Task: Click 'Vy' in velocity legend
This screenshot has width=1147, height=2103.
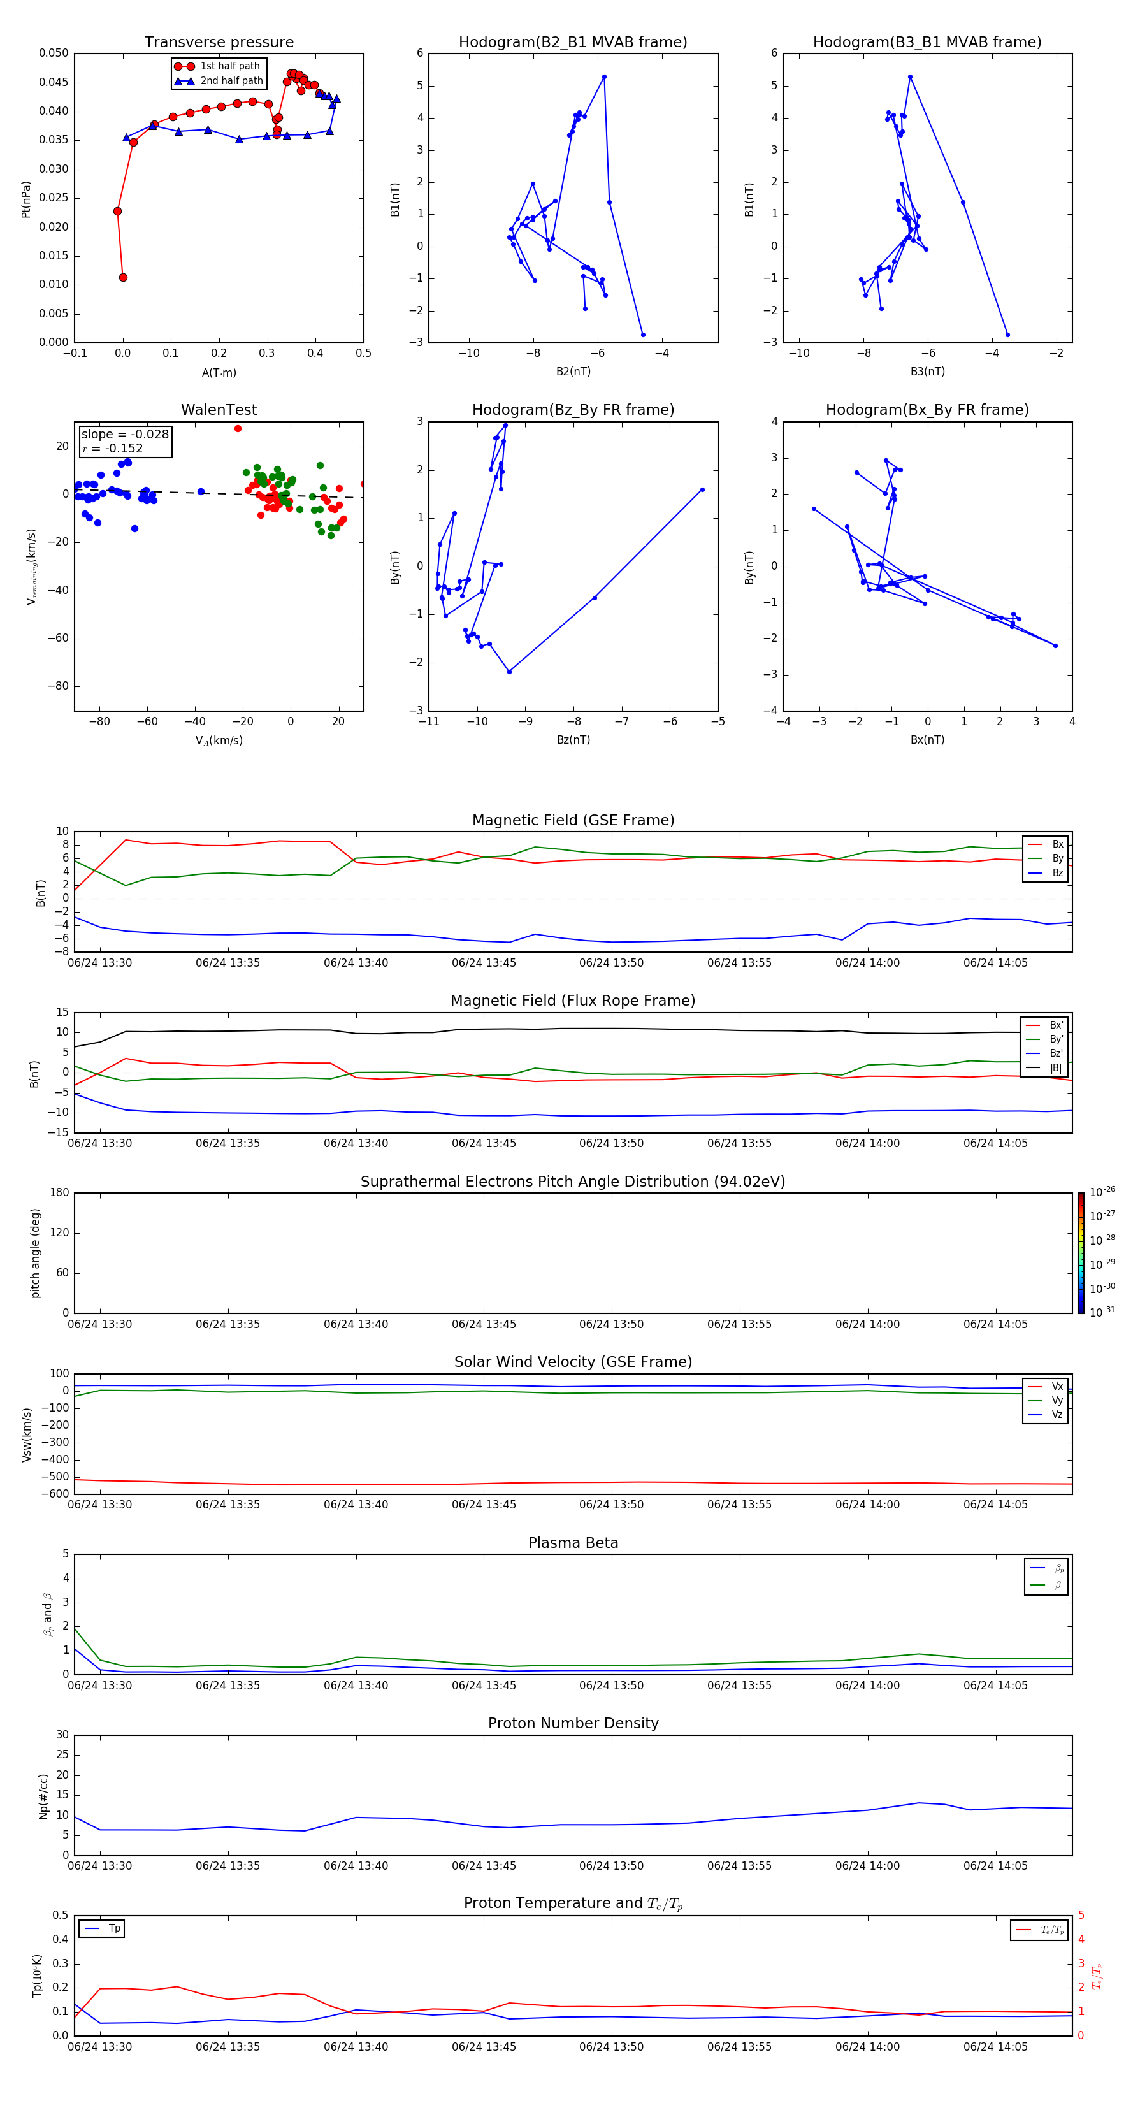Action: click(1046, 1400)
